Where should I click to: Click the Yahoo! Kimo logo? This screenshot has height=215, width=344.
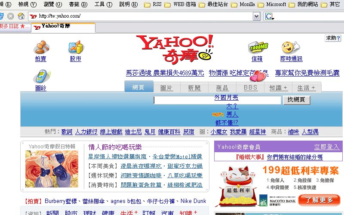point(175,49)
